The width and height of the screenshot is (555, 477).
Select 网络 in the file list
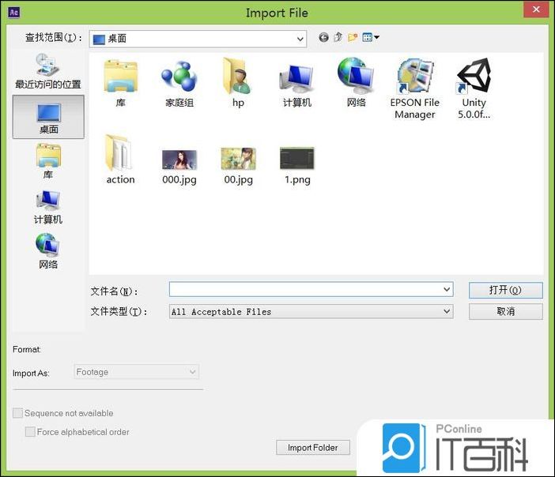tap(356, 82)
